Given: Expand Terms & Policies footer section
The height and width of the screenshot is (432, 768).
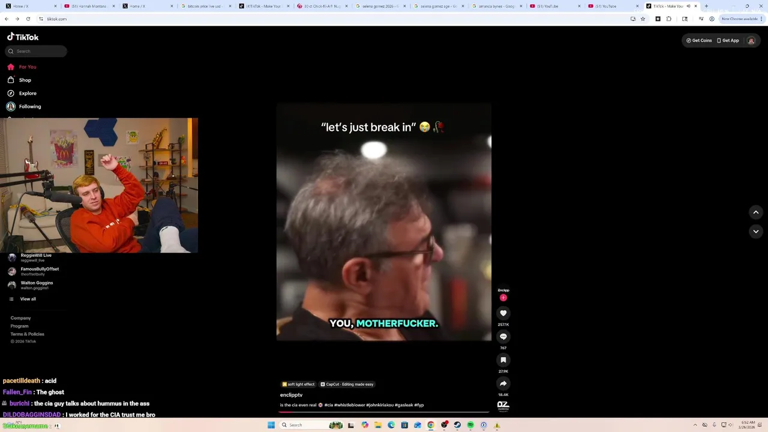Looking at the screenshot, I should tap(27, 334).
